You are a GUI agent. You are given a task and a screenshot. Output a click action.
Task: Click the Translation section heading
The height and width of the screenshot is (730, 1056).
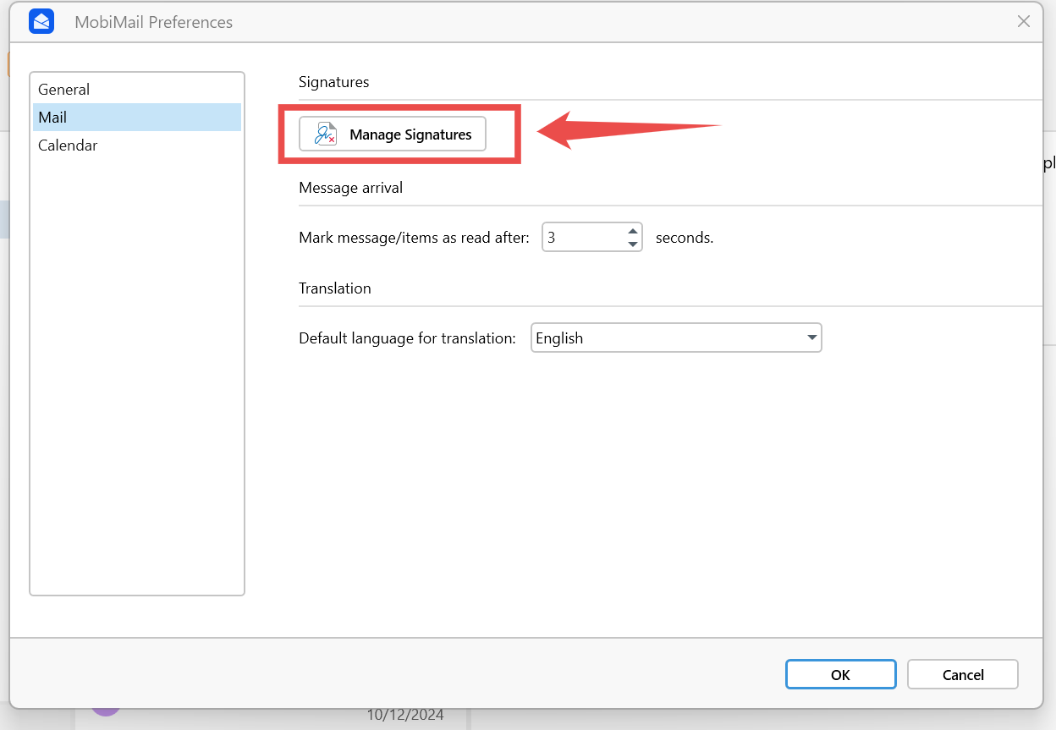tap(335, 288)
